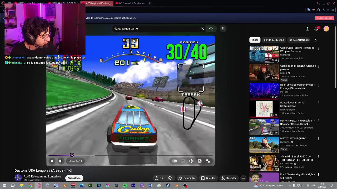Click 'Ir a Extensiones' button

(324, 18)
